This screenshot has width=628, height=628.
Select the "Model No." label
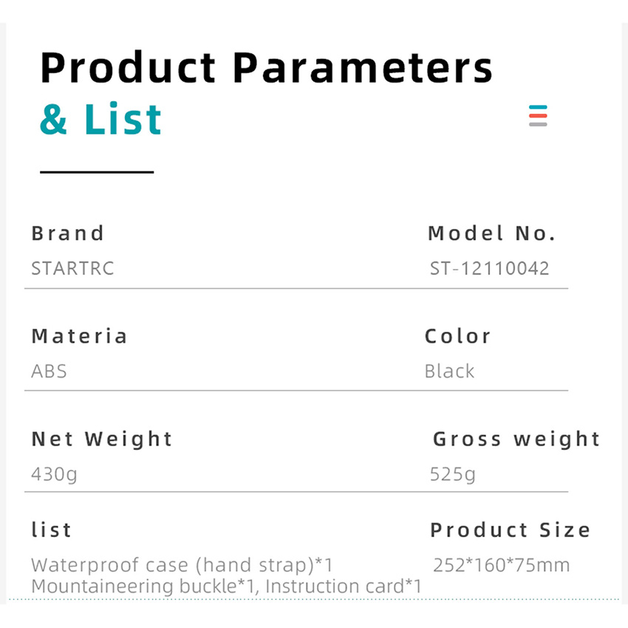(491, 233)
